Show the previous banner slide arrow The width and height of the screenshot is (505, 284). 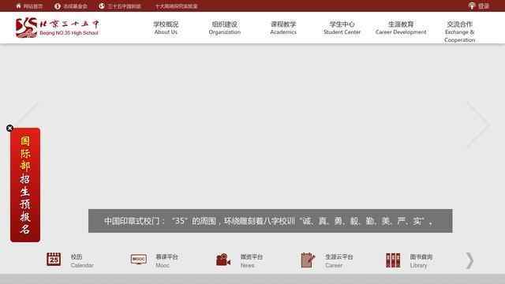[x=26, y=125]
